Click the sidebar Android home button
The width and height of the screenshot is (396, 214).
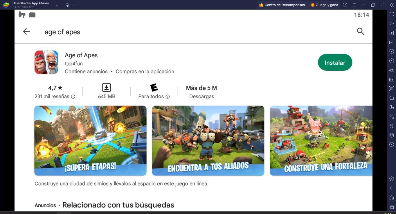pos(392,197)
